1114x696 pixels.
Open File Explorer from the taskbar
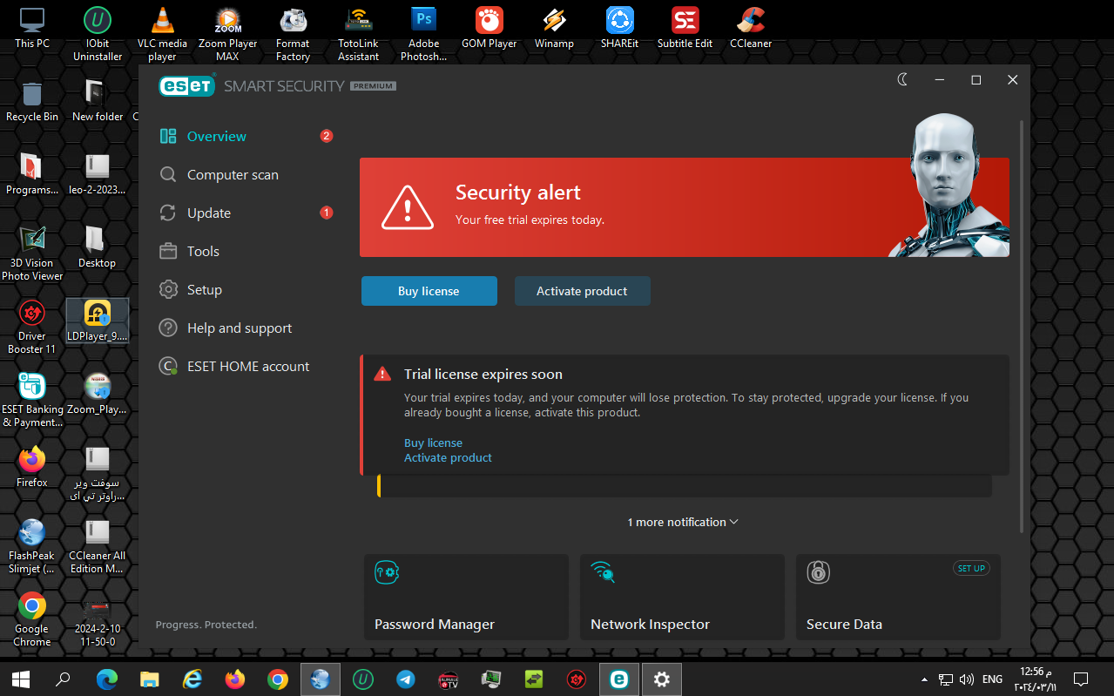click(150, 679)
